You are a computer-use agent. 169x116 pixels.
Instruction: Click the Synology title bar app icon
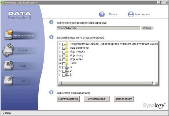2,2
